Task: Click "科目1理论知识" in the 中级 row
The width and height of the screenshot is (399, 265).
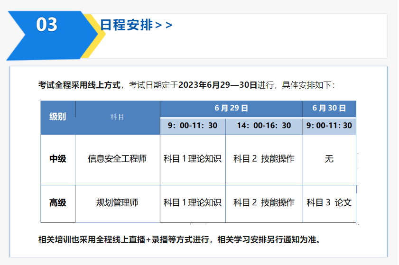Action: point(193,159)
